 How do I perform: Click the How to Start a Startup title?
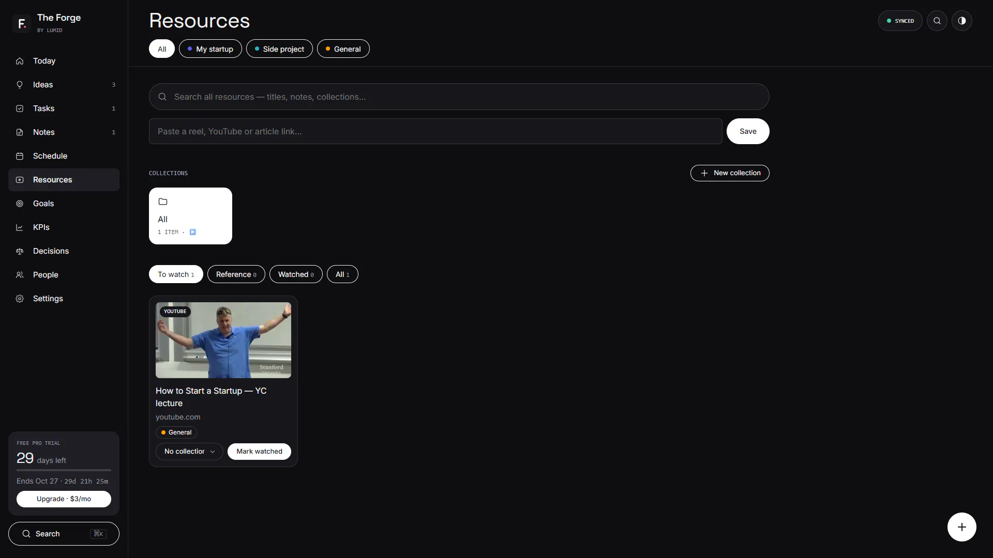[x=211, y=397]
